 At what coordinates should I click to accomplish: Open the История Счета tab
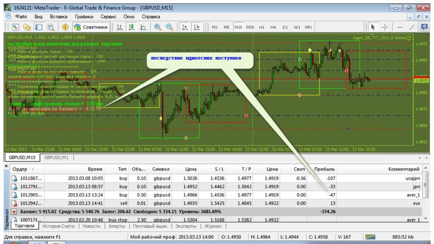coord(59,226)
